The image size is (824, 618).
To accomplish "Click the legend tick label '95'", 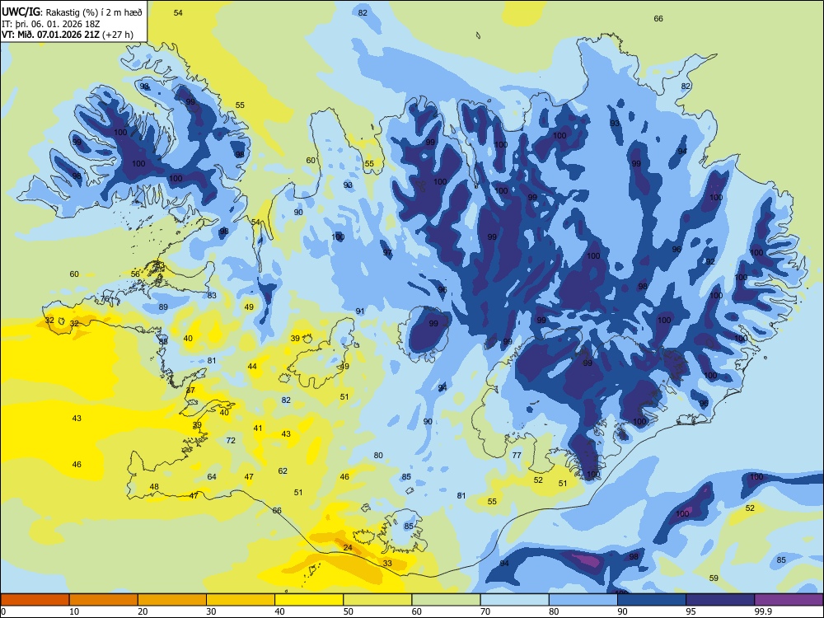I will [691, 611].
